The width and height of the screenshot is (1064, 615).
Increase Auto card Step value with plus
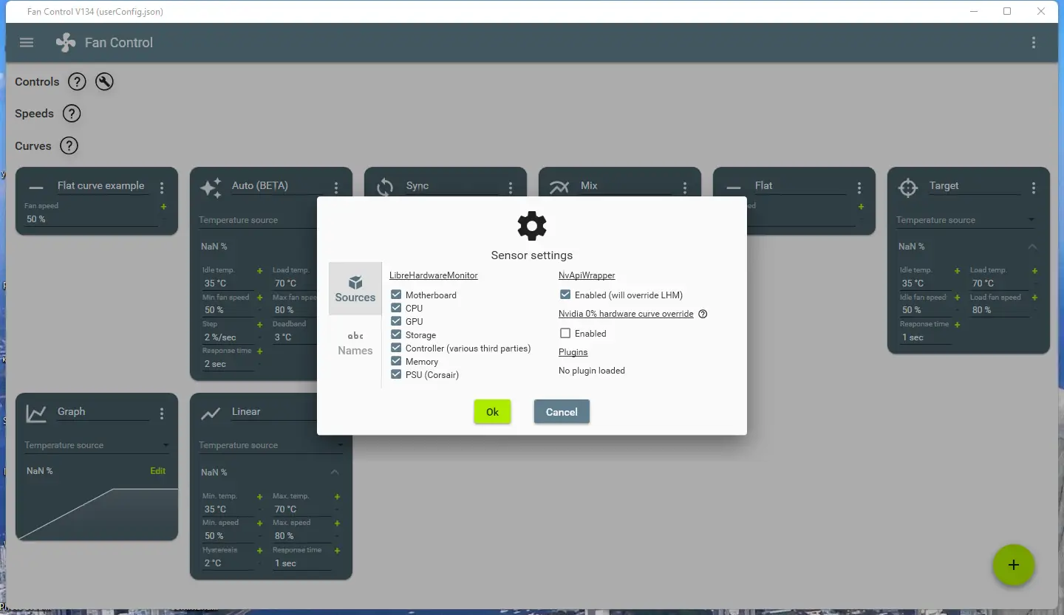coord(259,325)
